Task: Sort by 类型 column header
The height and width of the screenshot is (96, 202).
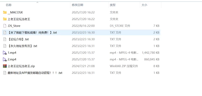Action: pos(113,5)
